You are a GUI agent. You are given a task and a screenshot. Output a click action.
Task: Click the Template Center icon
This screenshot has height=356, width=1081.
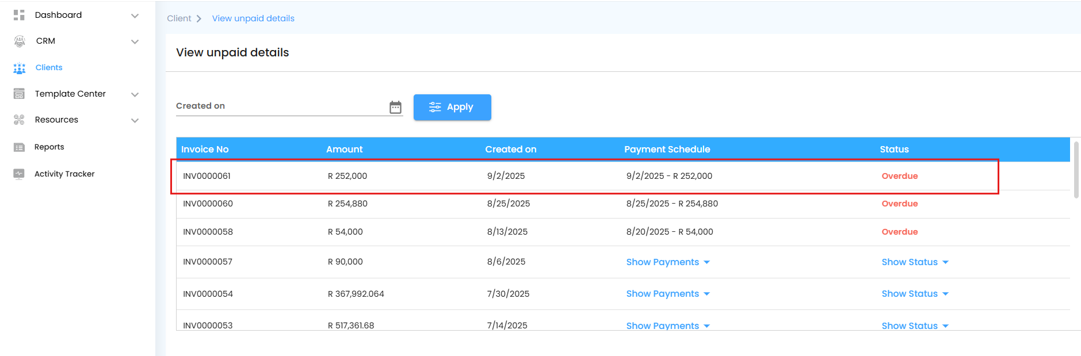pos(19,94)
